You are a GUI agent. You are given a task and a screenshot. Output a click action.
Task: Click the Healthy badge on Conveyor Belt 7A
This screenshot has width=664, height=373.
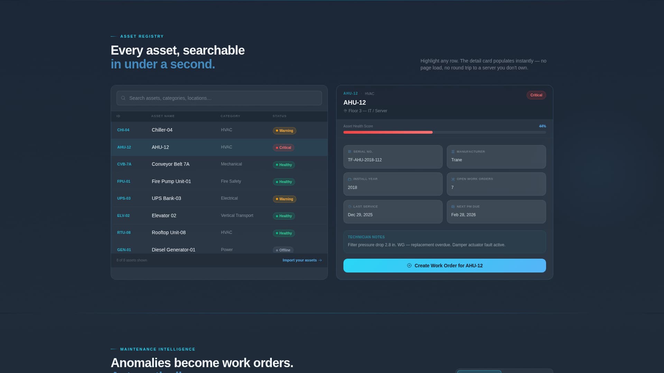284,165
